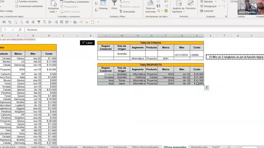The image size is (264, 148).
Task: Select criteria cell containing Australia
Action: pyautogui.click(x=122, y=54)
